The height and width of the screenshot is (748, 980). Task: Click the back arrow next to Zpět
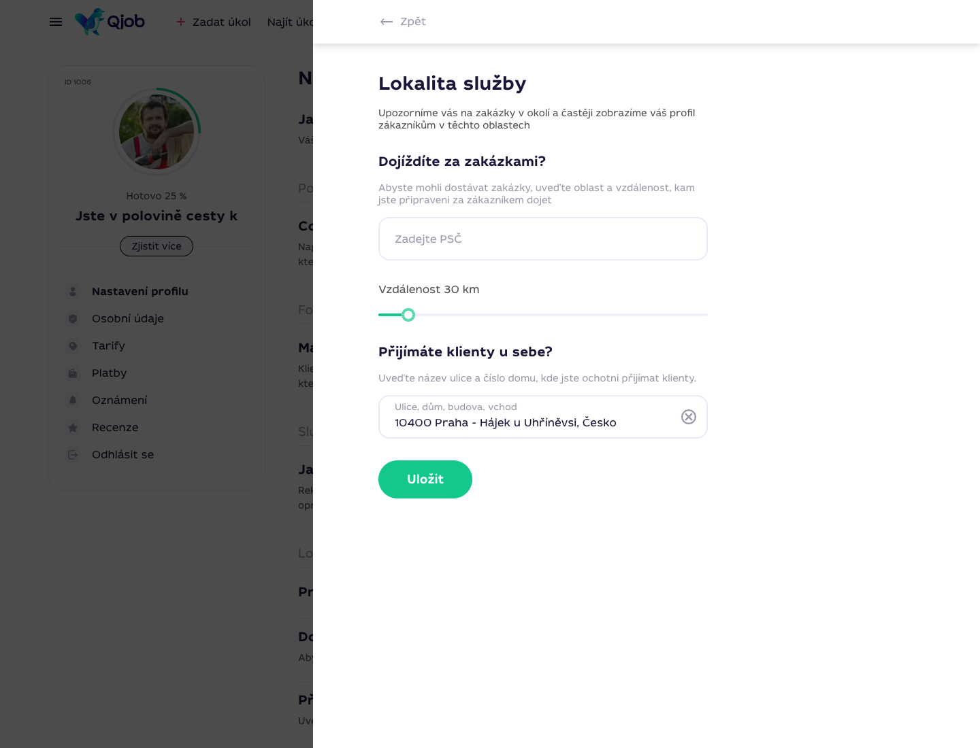(x=387, y=22)
